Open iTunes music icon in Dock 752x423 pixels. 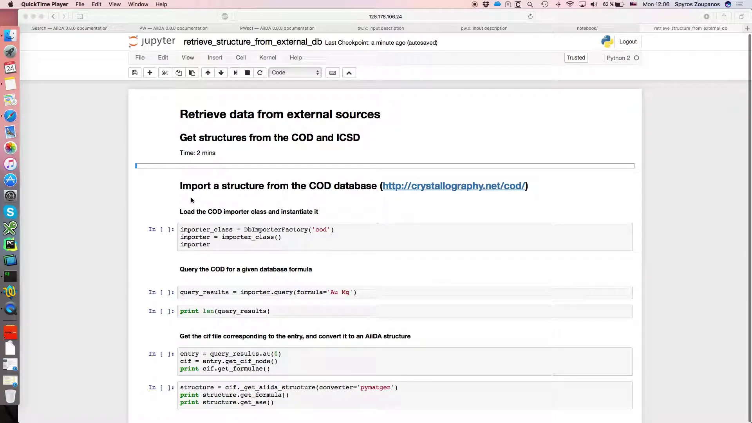[x=11, y=164]
